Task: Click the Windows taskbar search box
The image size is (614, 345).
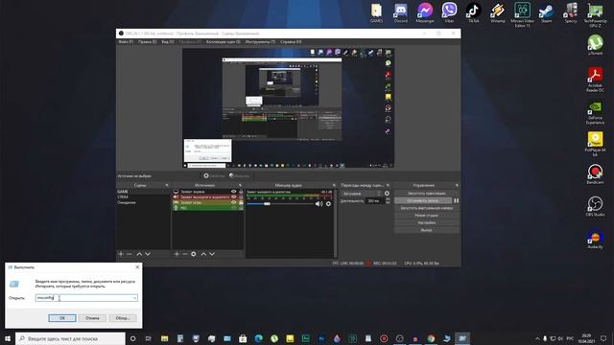Action: [x=70, y=338]
